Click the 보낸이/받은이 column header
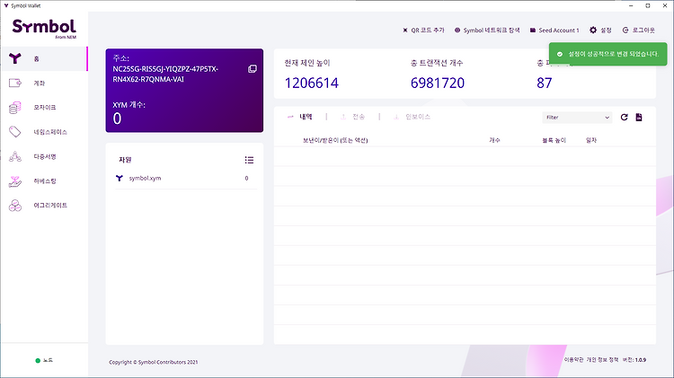Image resolution: width=674 pixels, height=378 pixels. click(335, 140)
